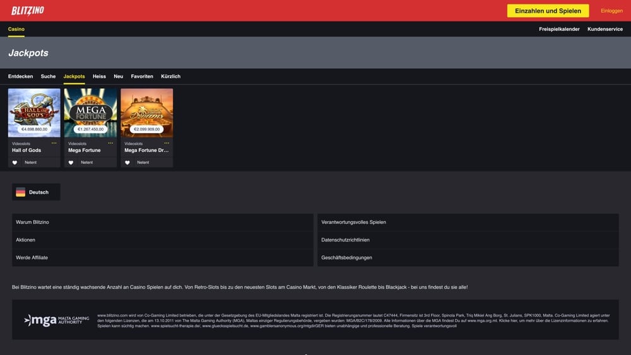The height and width of the screenshot is (355, 631).
Task: Open the Warum Blitzino link
Action: [x=163, y=222]
